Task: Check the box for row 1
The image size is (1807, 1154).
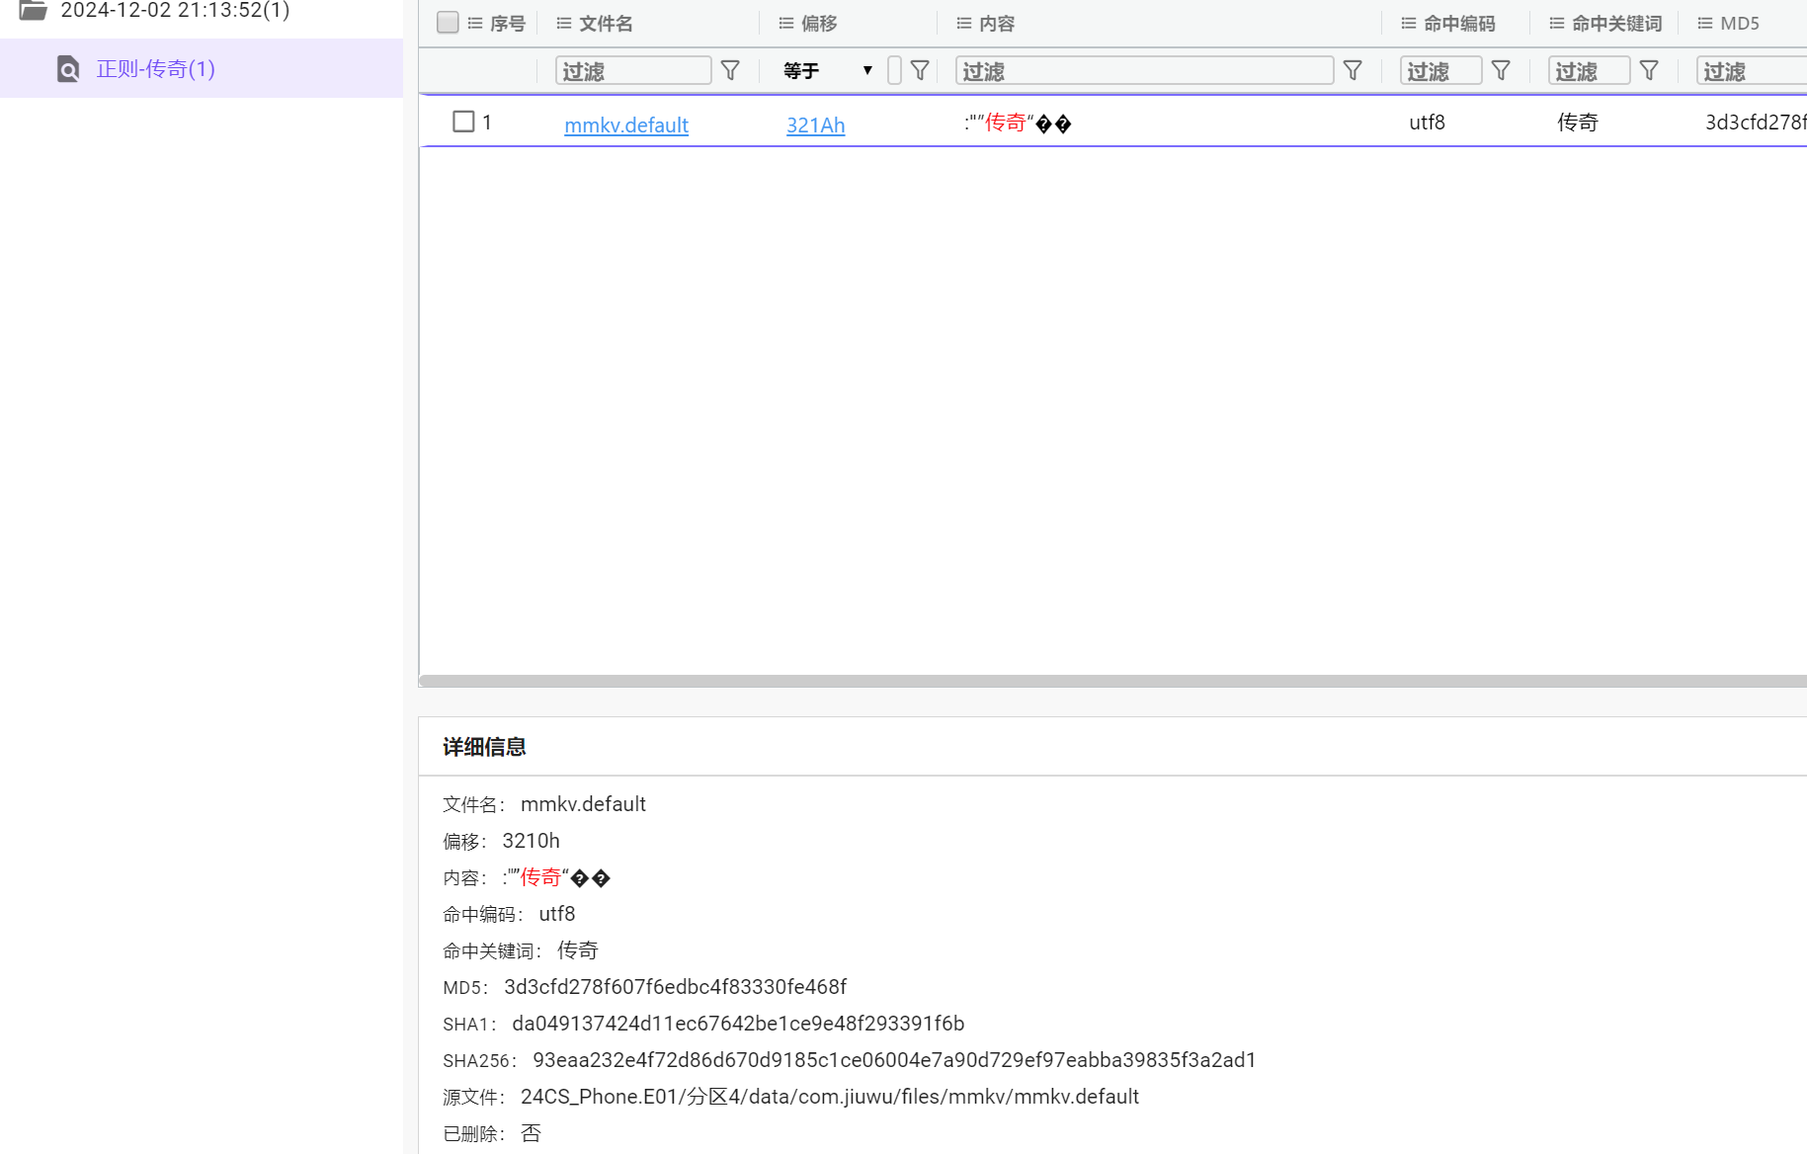Action: tap(463, 122)
